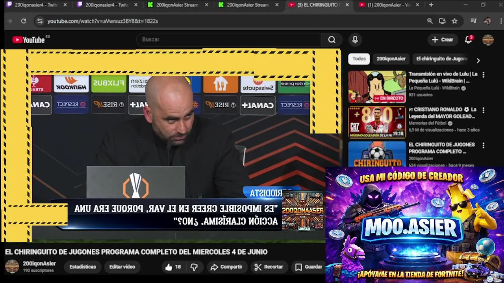Open the browser zoom magnifier icon

(x=430, y=21)
